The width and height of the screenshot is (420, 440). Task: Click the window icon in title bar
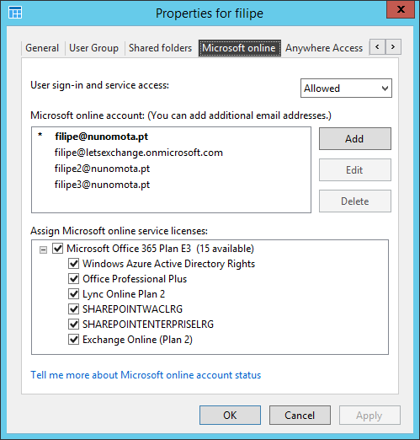click(15, 13)
